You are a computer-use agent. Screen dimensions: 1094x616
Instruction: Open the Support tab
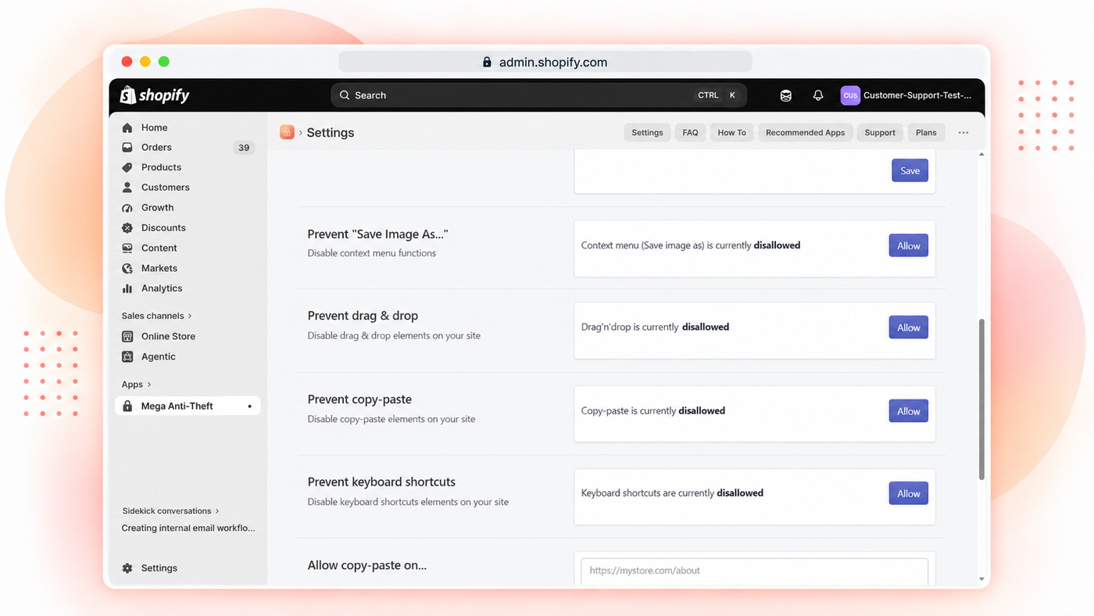(880, 133)
